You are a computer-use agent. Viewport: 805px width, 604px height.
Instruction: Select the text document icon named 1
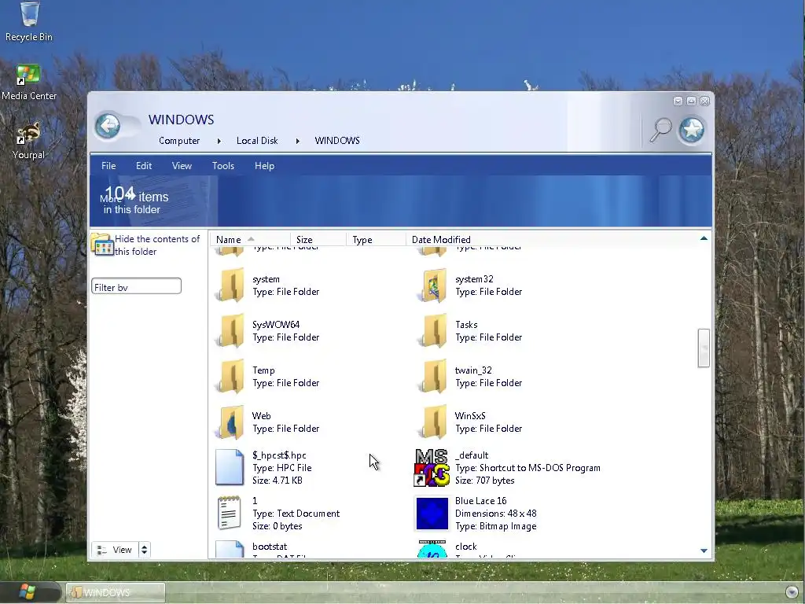point(230,513)
